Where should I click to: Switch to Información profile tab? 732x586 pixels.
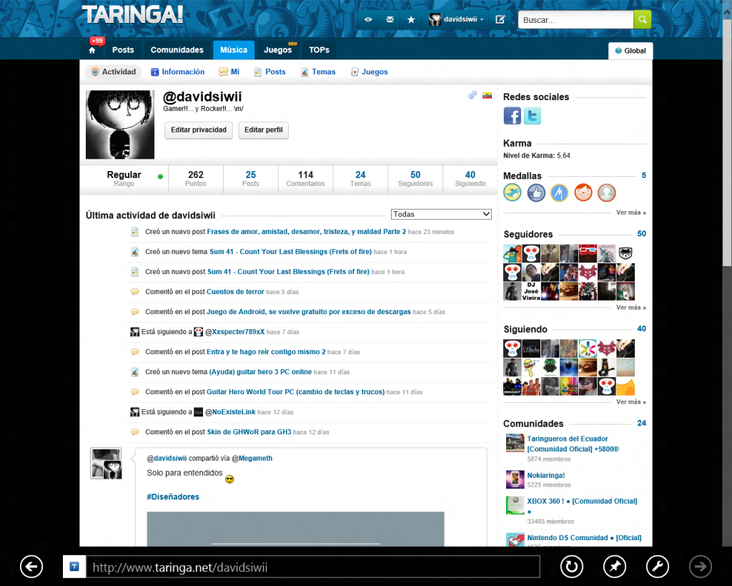[177, 72]
